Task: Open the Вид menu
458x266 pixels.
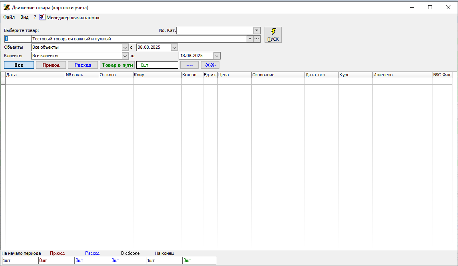Action: click(x=24, y=18)
